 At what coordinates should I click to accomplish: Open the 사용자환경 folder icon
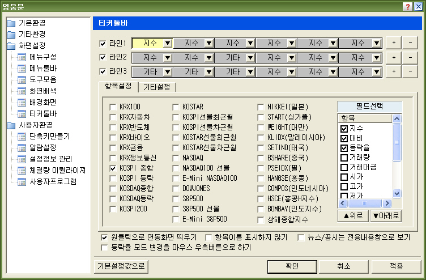click(x=12, y=125)
